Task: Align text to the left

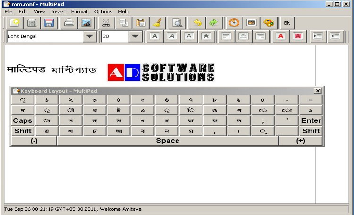Action: pyautogui.click(x=226, y=36)
